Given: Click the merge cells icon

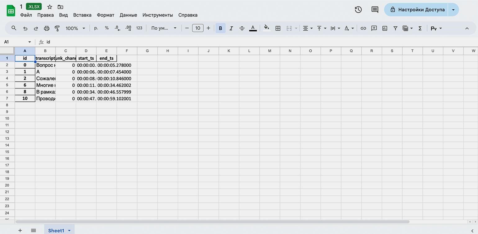Looking at the screenshot, I should pos(289,28).
